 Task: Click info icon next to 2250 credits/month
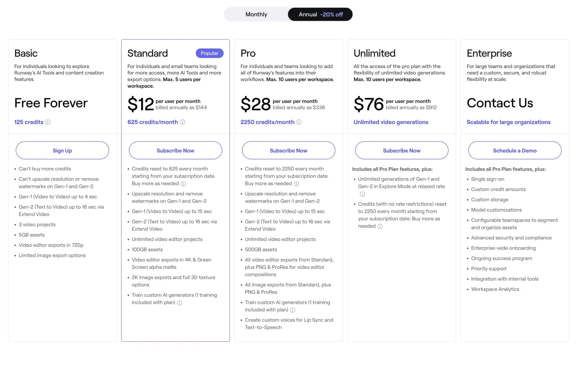(299, 122)
